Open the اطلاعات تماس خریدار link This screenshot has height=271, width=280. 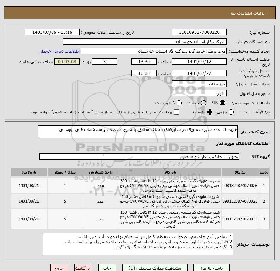point(60,51)
